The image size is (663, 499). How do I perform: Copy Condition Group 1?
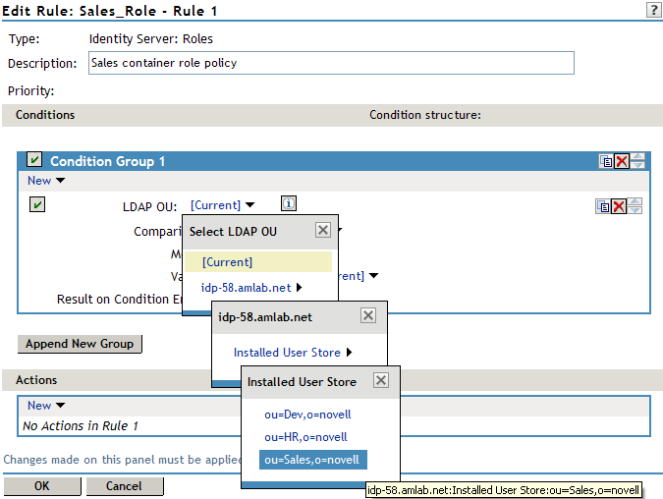pyautogui.click(x=606, y=161)
